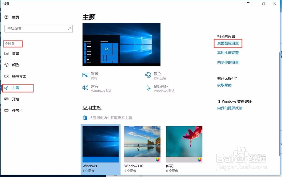Open 锁屏界面 via its sidebar icon
This screenshot has width=282, height=177.
[7, 76]
